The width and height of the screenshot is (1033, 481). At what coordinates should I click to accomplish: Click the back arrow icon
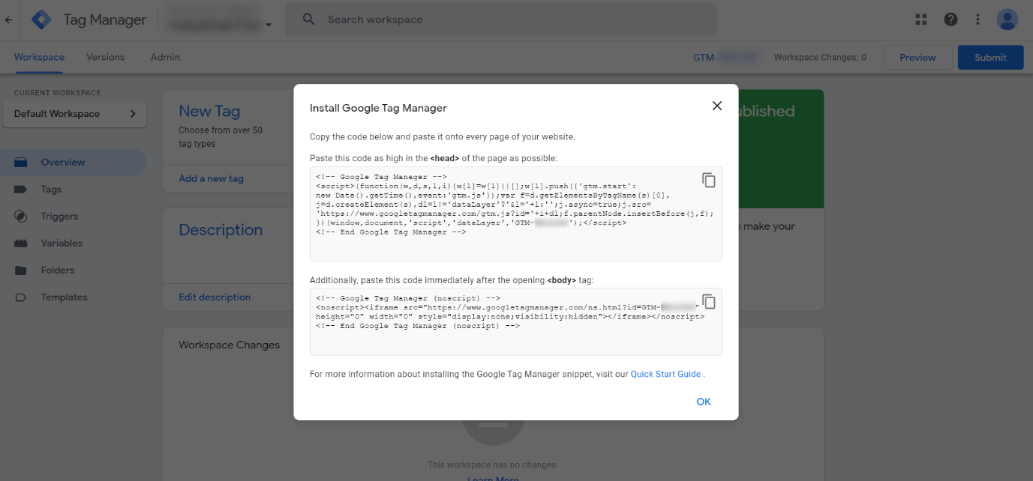tap(9, 20)
